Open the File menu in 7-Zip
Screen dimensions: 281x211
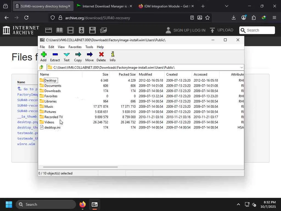(x=42, y=47)
